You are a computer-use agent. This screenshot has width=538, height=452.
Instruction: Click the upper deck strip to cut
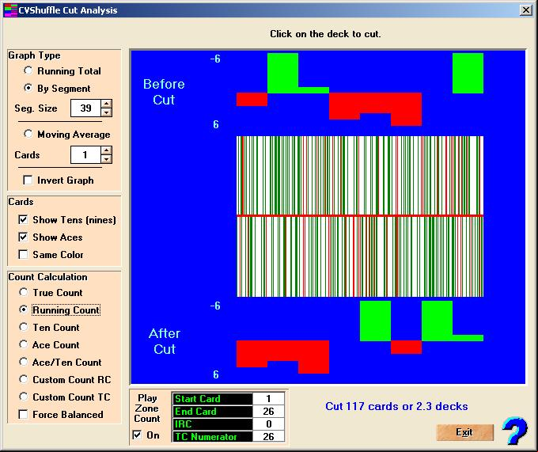click(x=360, y=176)
